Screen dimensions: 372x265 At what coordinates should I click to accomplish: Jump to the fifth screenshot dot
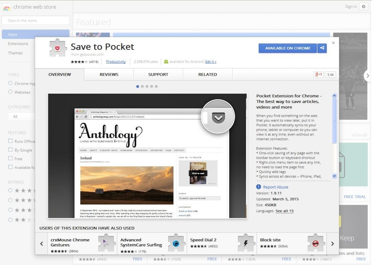click(156, 87)
